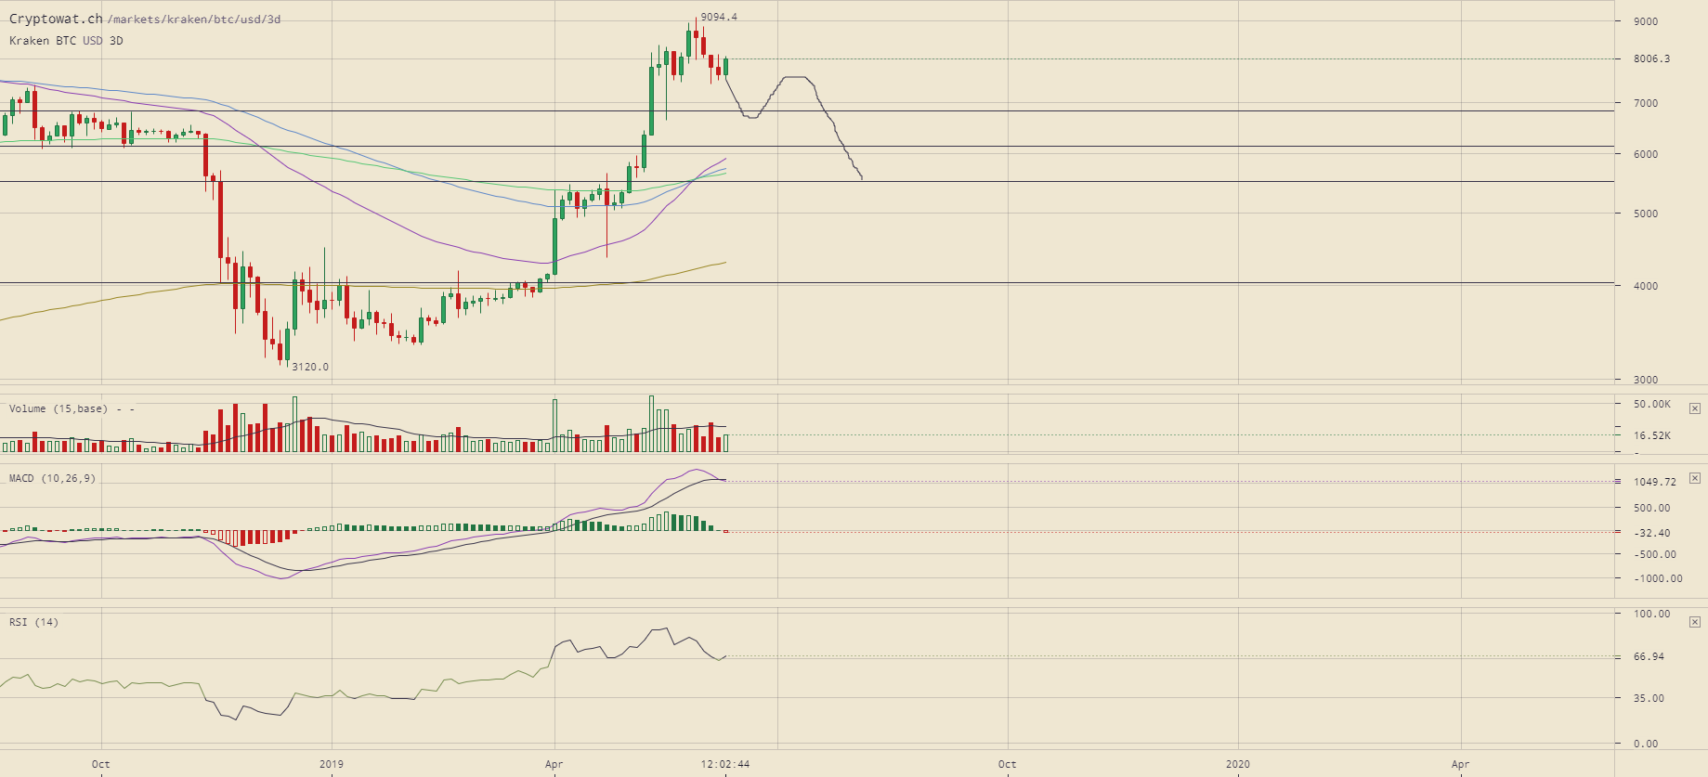Click the 5000 price axis label
The width and height of the screenshot is (1708, 777).
[x=1646, y=214]
